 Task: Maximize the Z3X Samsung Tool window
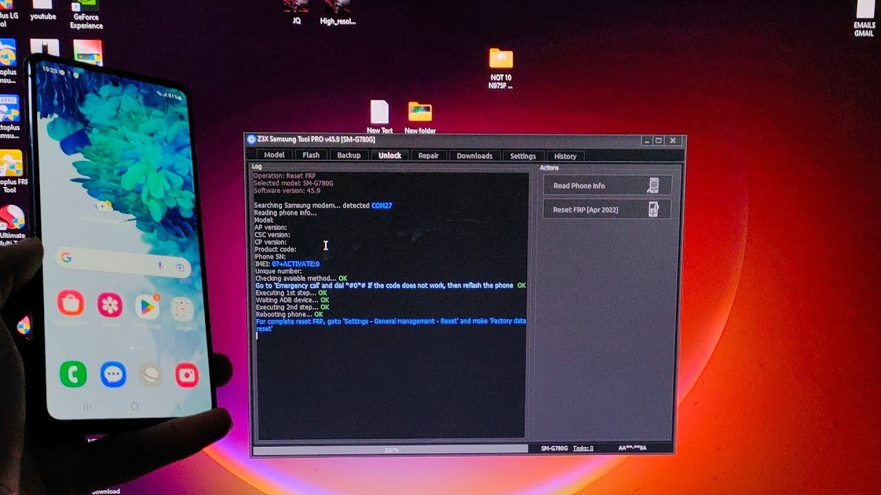(x=659, y=141)
